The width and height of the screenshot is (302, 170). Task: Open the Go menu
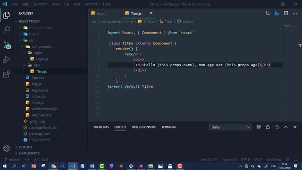point(67,4)
